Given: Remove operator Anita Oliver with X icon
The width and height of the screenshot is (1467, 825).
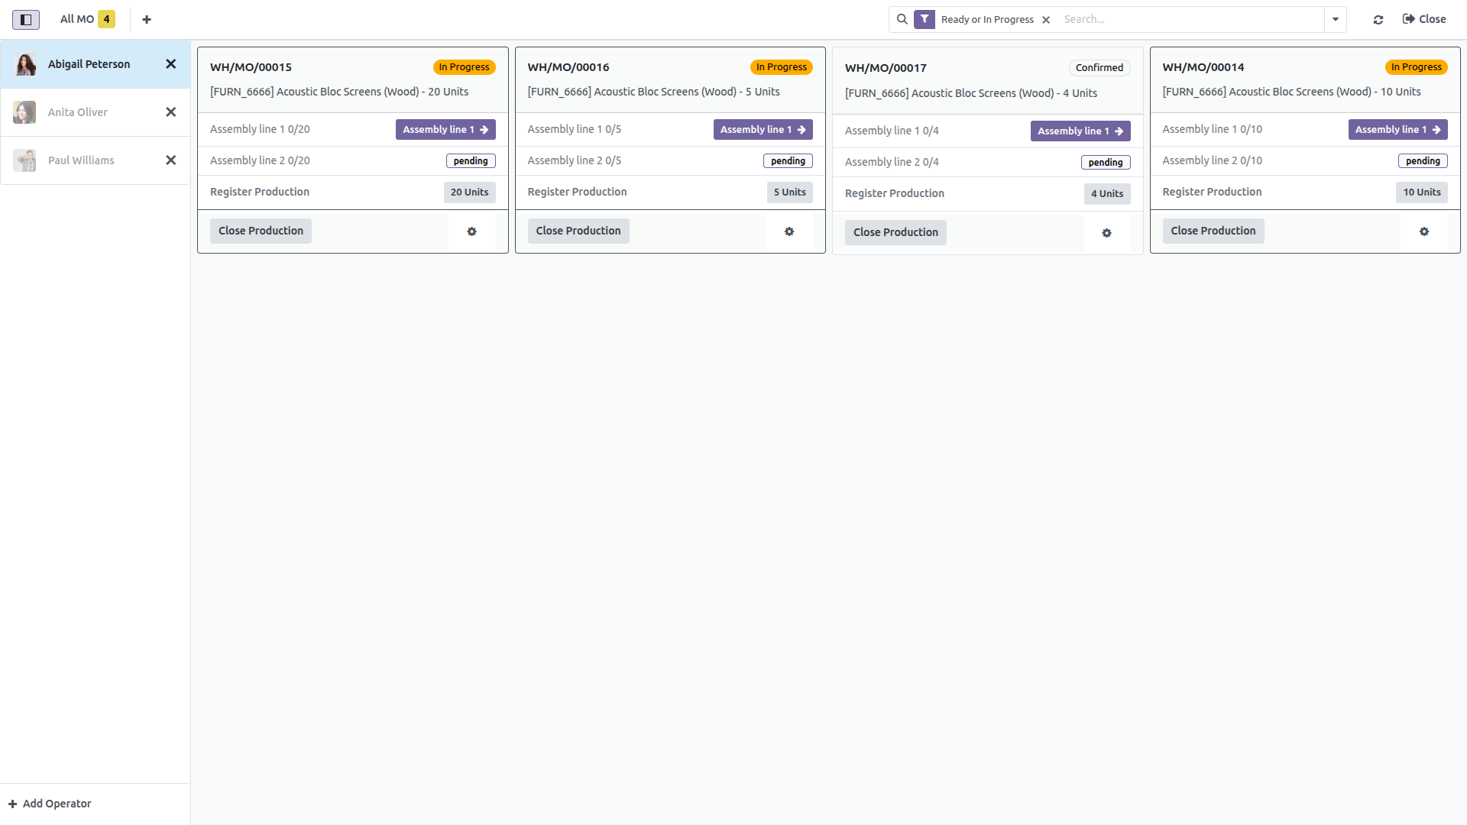Looking at the screenshot, I should 171,112.
